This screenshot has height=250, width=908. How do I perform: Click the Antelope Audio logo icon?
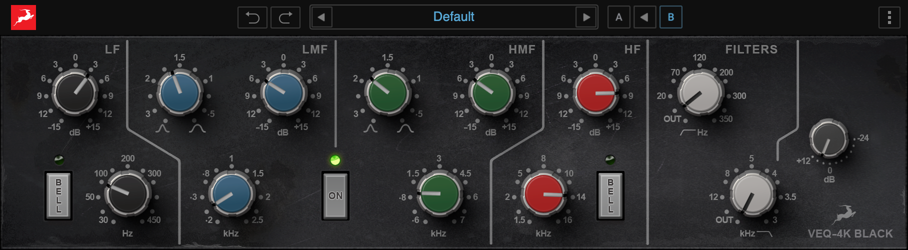23,17
